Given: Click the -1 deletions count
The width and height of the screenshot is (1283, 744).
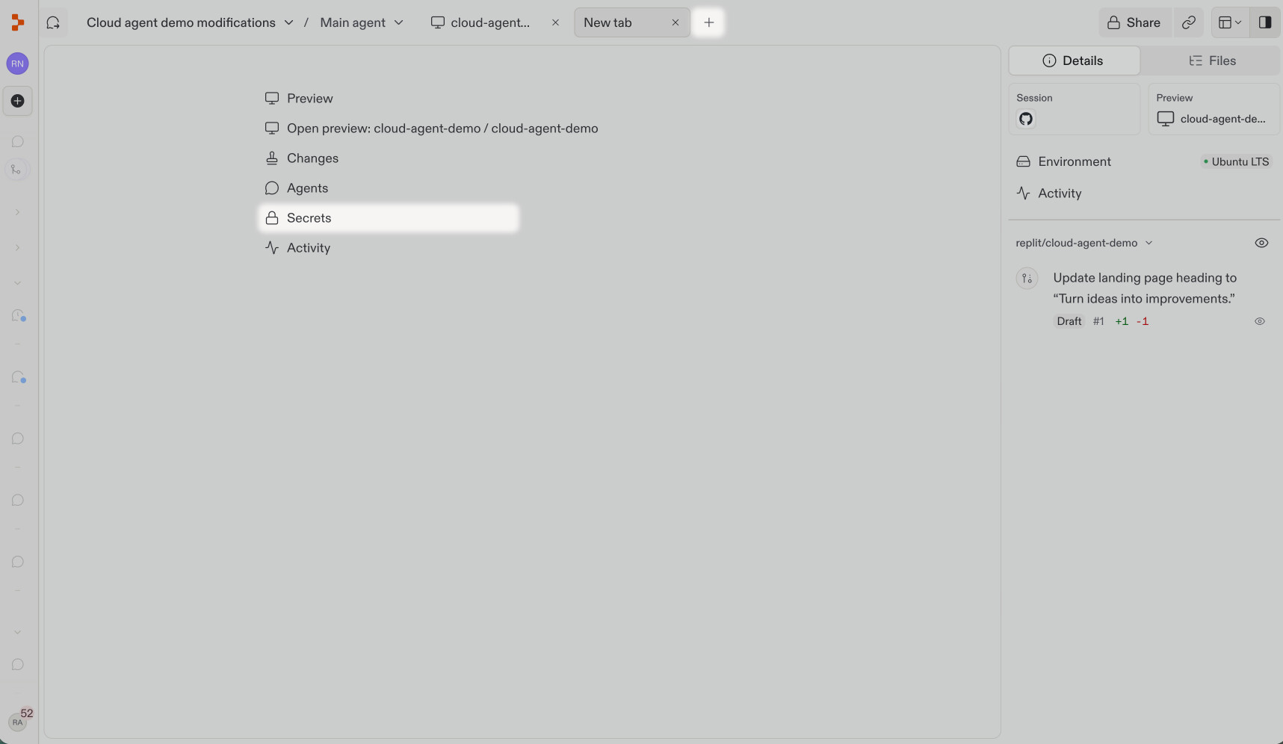Looking at the screenshot, I should pos(1143,321).
